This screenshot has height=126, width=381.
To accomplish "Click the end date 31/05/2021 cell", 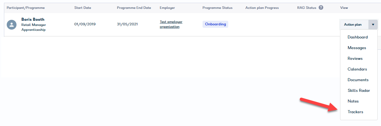I will coord(127,24).
